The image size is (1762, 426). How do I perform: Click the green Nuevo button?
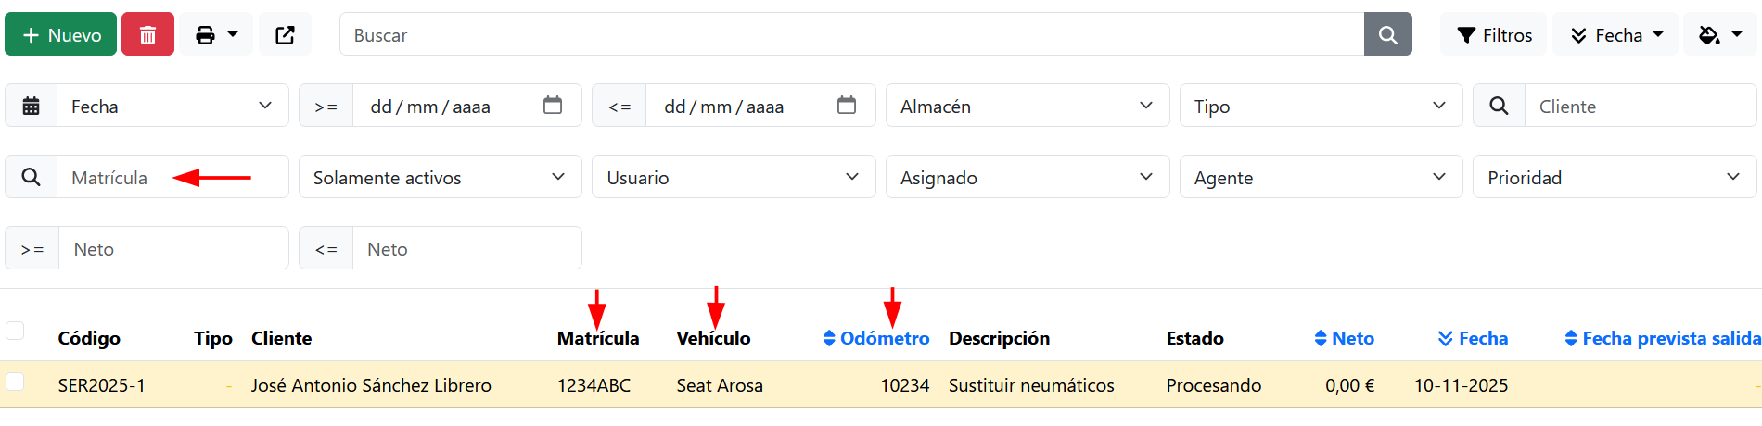click(61, 35)
